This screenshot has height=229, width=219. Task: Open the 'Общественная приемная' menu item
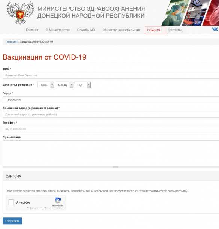coord(121,30)
